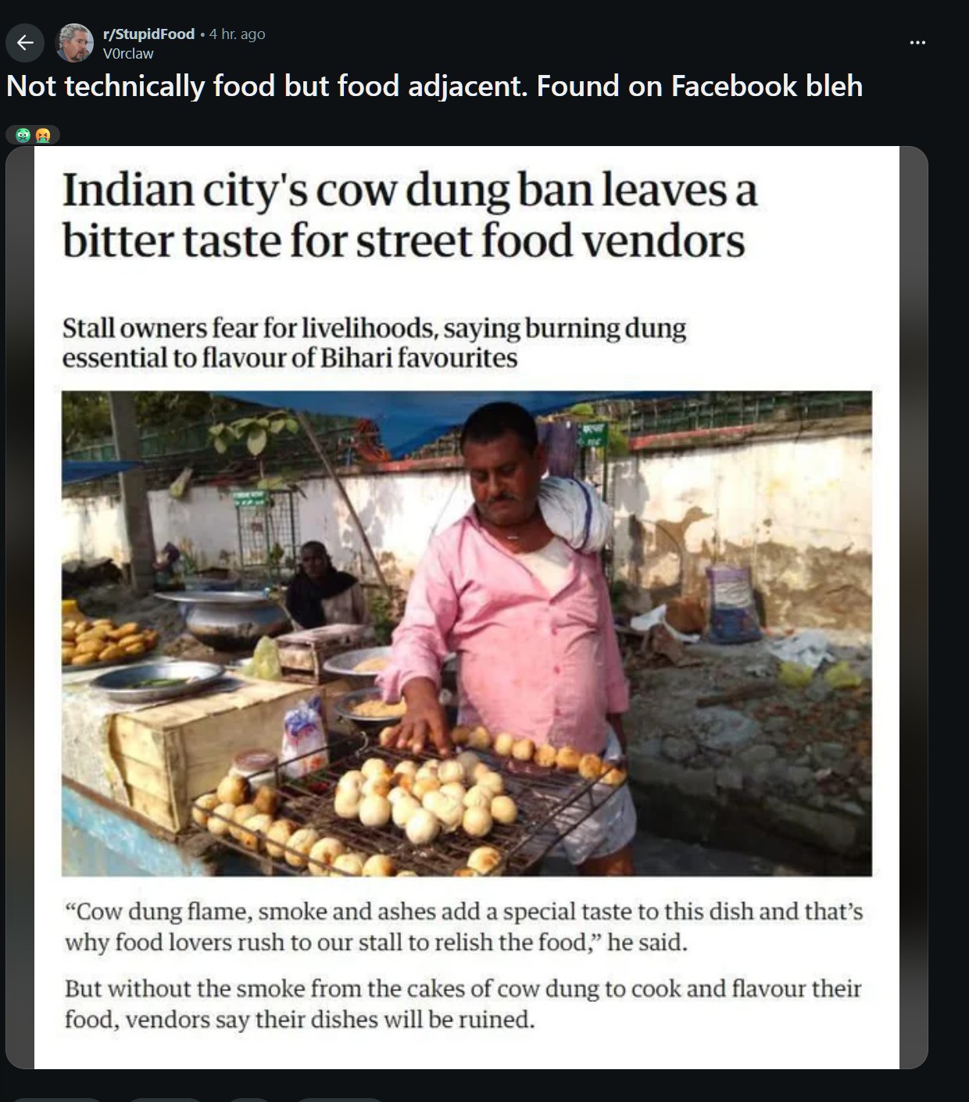This screenshot has height=1102, width=969.
Task: Click the 'Indian city's cow dung ban' headline
Action: tap(409, 215)
